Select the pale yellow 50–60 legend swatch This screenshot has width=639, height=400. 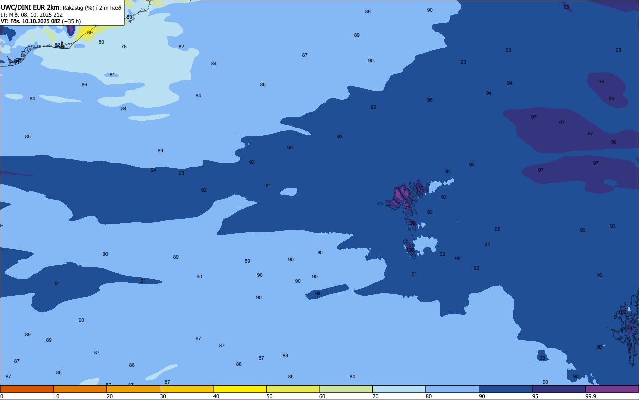click(x=293, y=389)
